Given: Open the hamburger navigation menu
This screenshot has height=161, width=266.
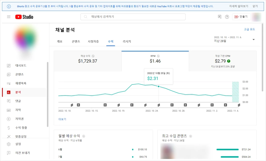Looking at the screenshot, I should tap(9, 17).
